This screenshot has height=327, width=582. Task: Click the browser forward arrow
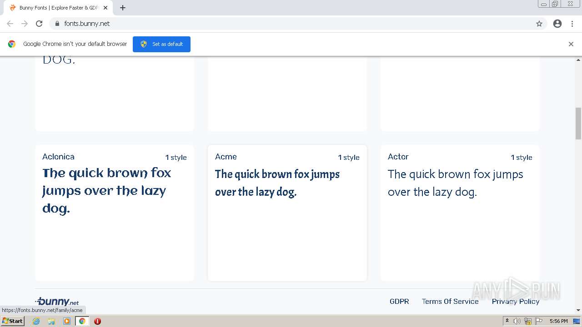pos(25,24)
